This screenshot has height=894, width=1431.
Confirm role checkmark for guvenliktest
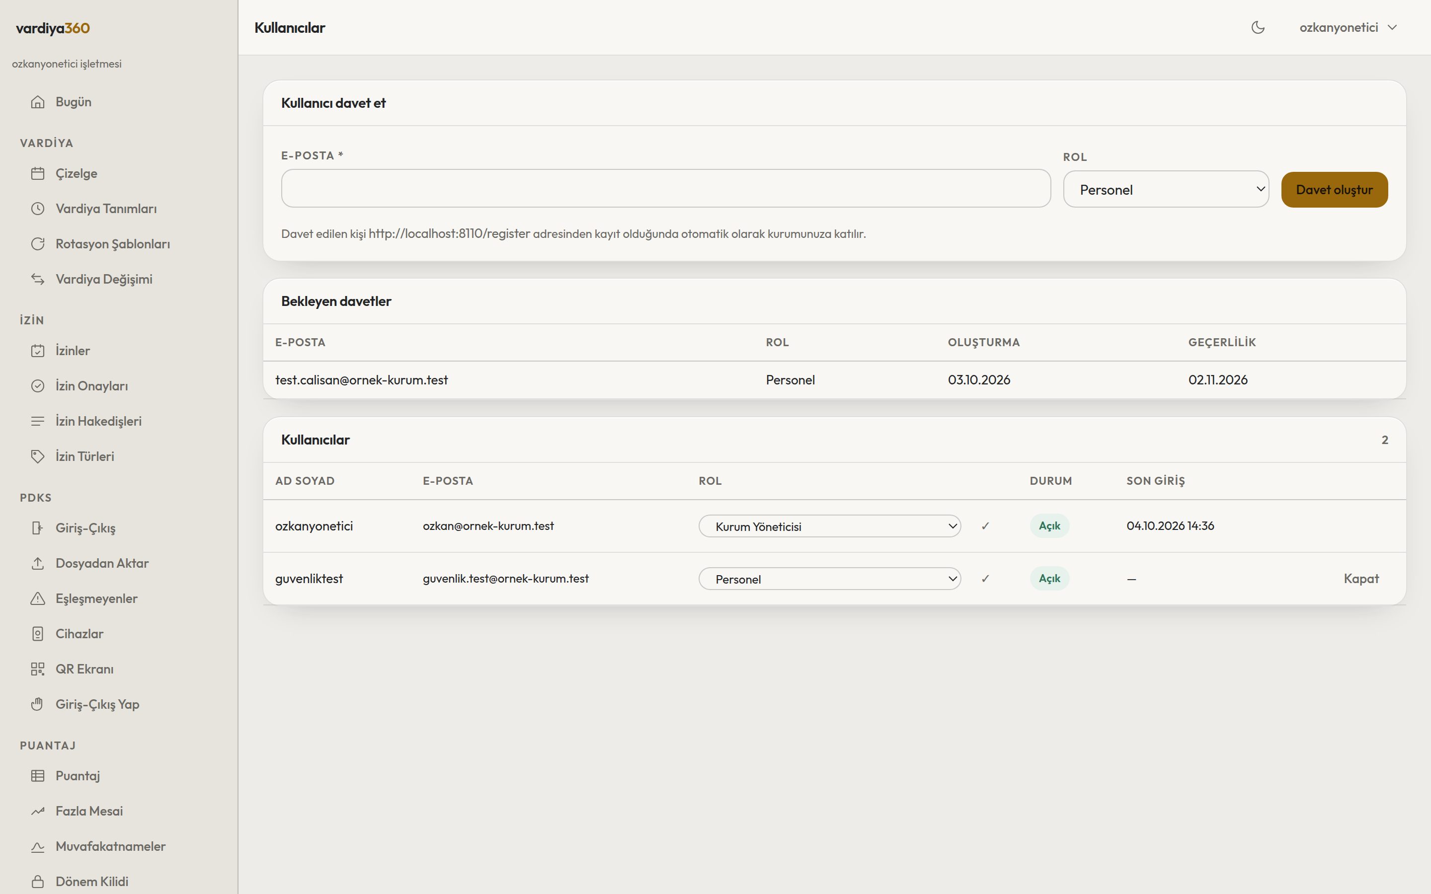point(985,579)
